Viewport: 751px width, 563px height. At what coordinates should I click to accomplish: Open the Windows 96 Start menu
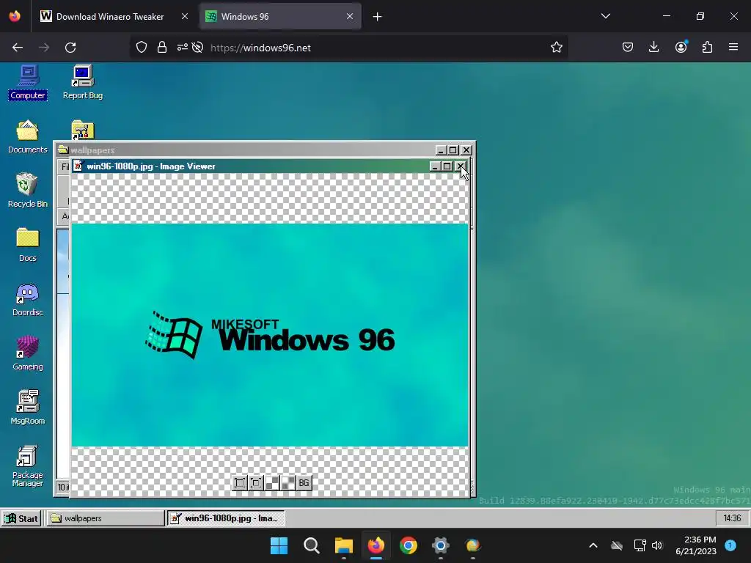point(21,518)
